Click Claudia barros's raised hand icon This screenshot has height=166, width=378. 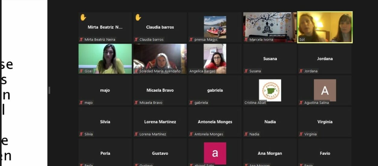(138, 18)
